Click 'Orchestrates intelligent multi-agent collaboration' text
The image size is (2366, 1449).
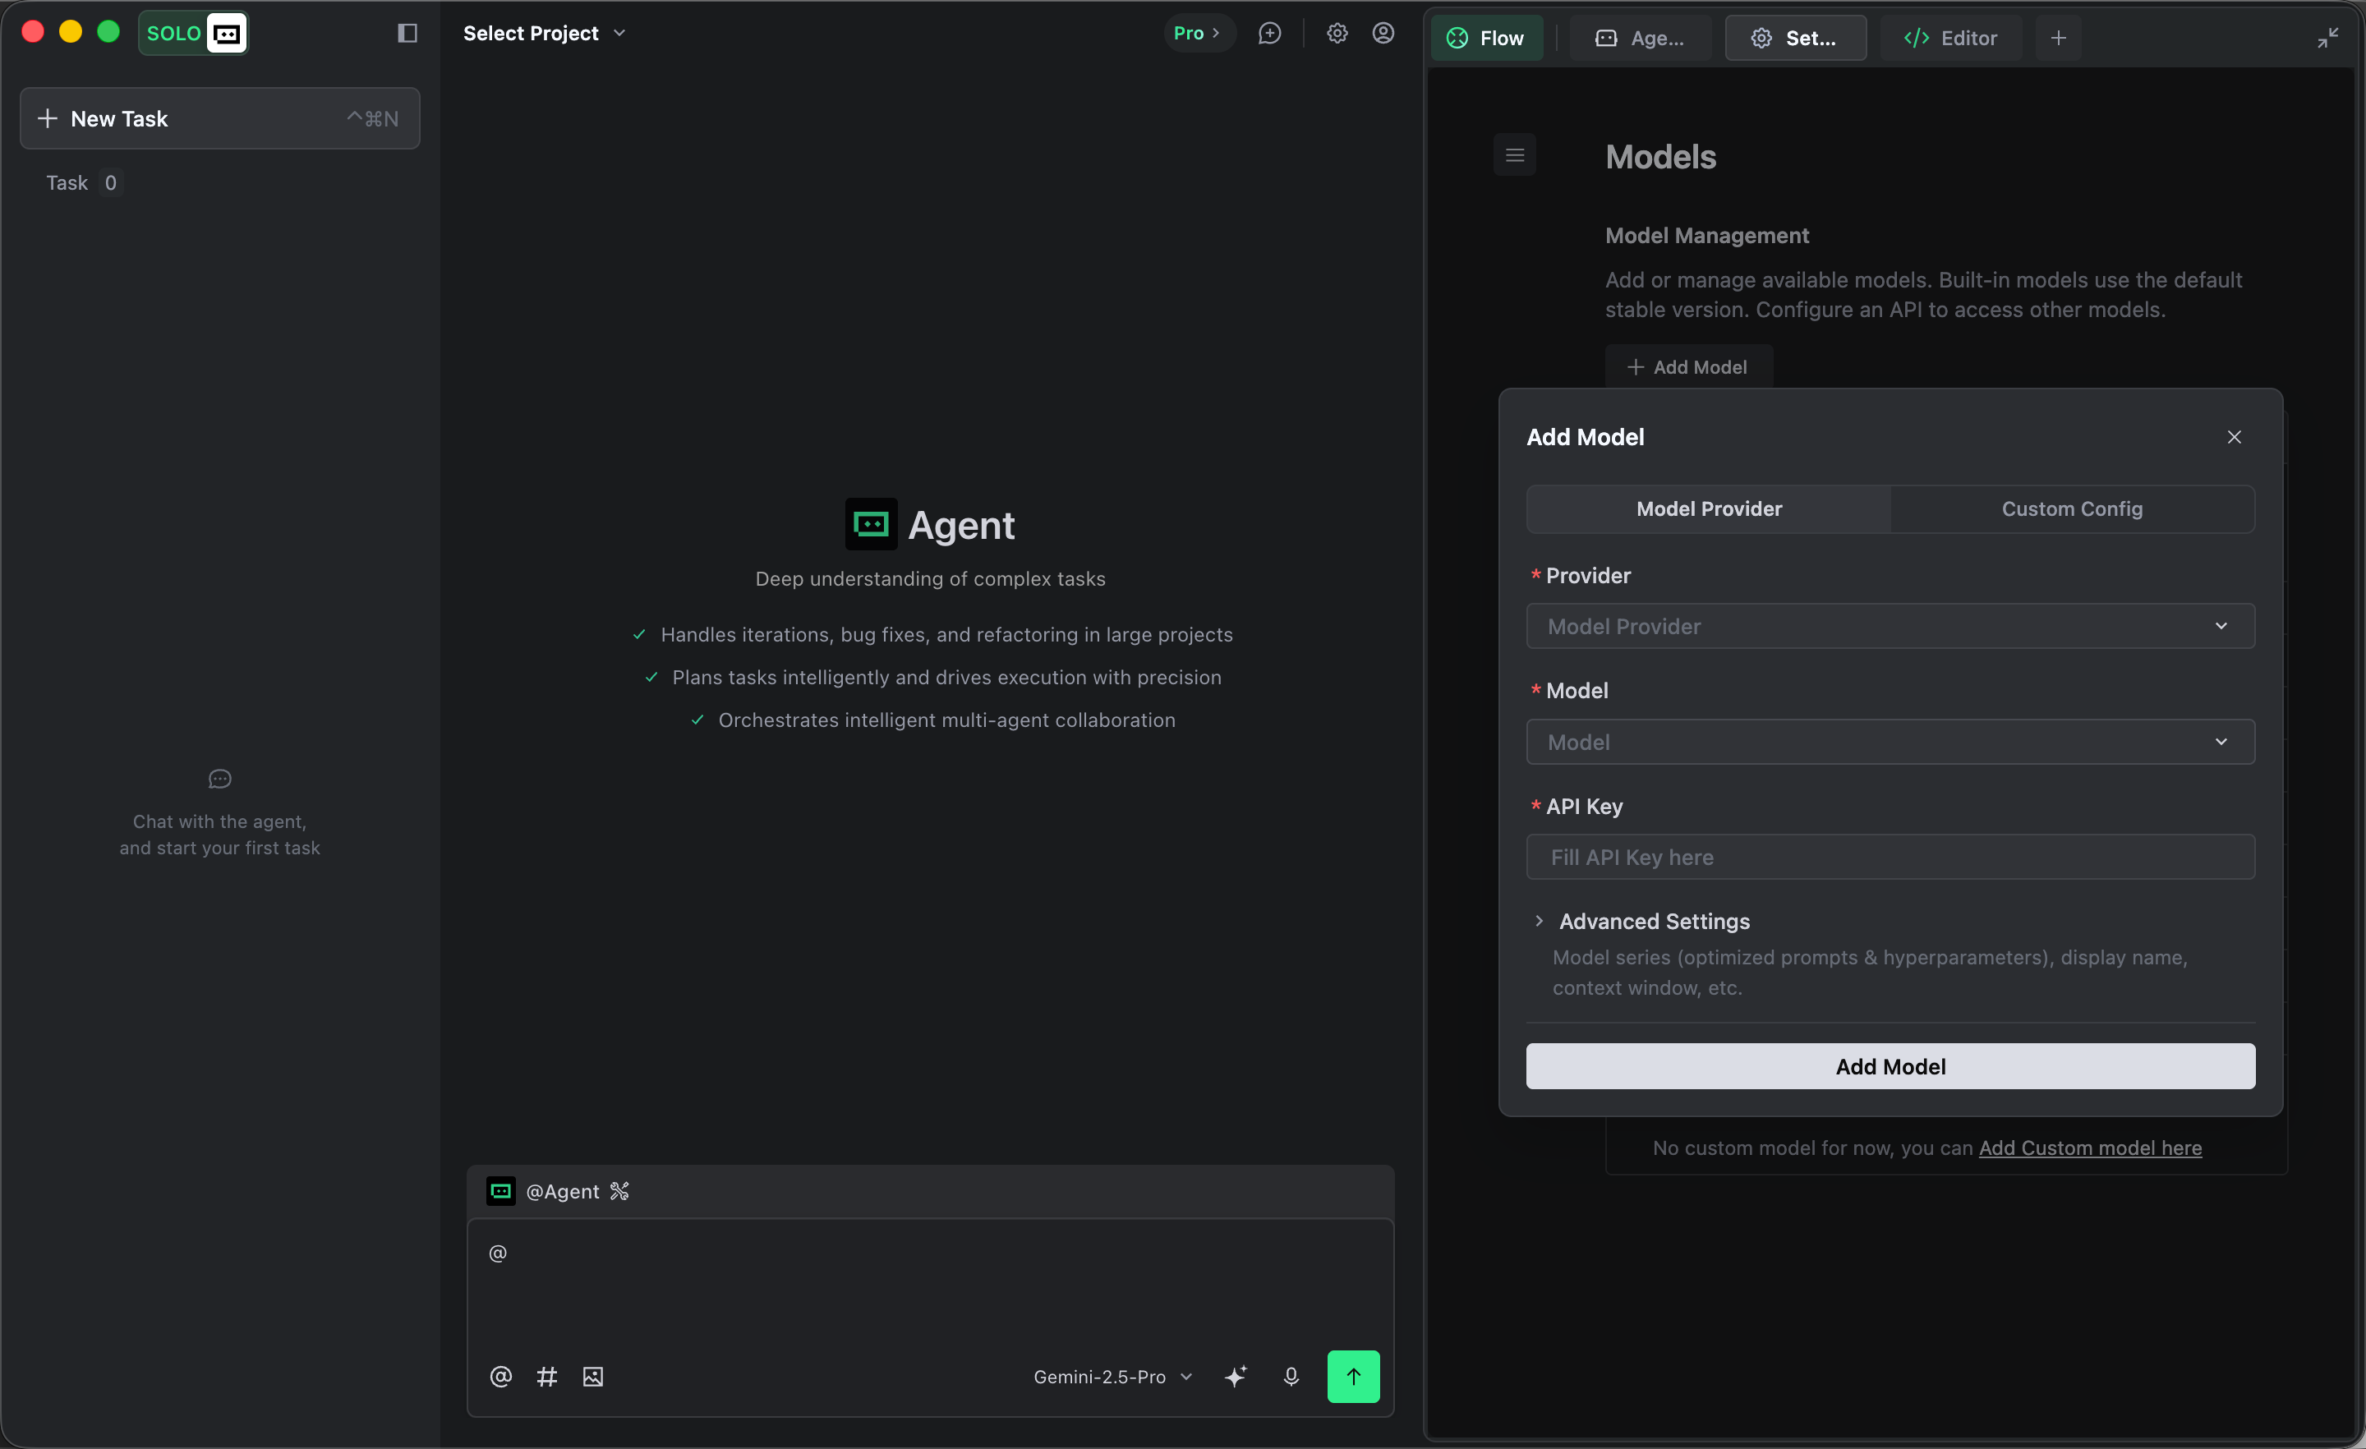tap(946, 720)
